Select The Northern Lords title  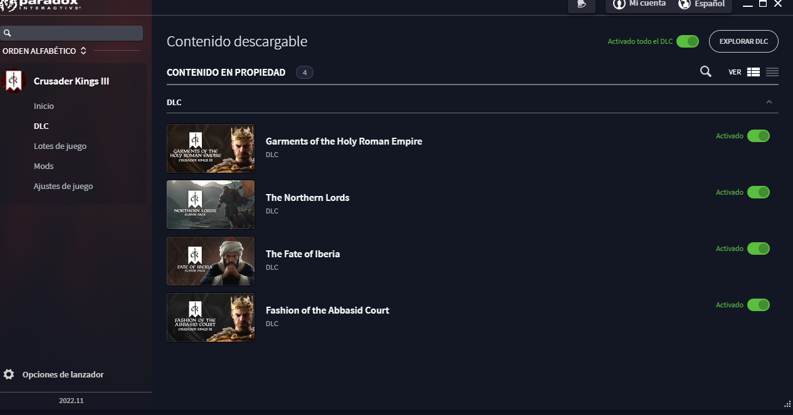pyautogui.click(x=307, y=198)
